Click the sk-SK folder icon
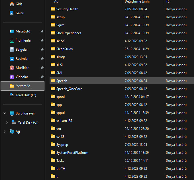 tap(53, 41)
